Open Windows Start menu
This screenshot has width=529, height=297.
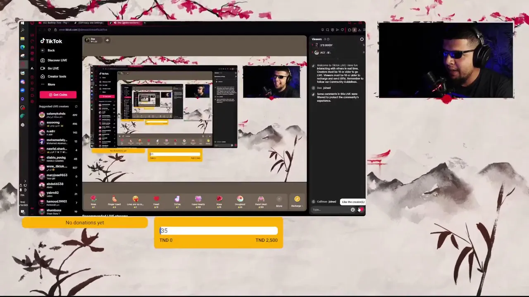[x=22, y=23]
